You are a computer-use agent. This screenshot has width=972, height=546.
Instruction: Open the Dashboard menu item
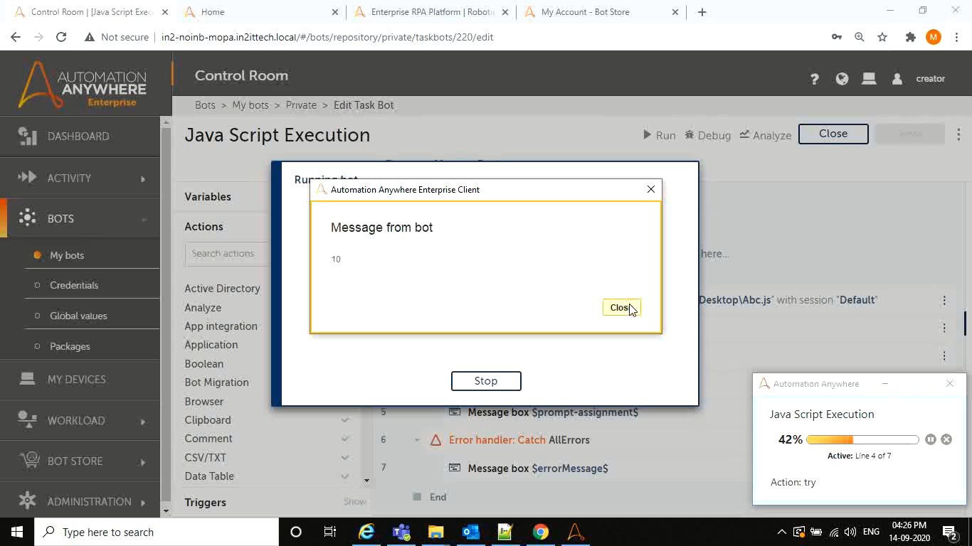point(78,136)
